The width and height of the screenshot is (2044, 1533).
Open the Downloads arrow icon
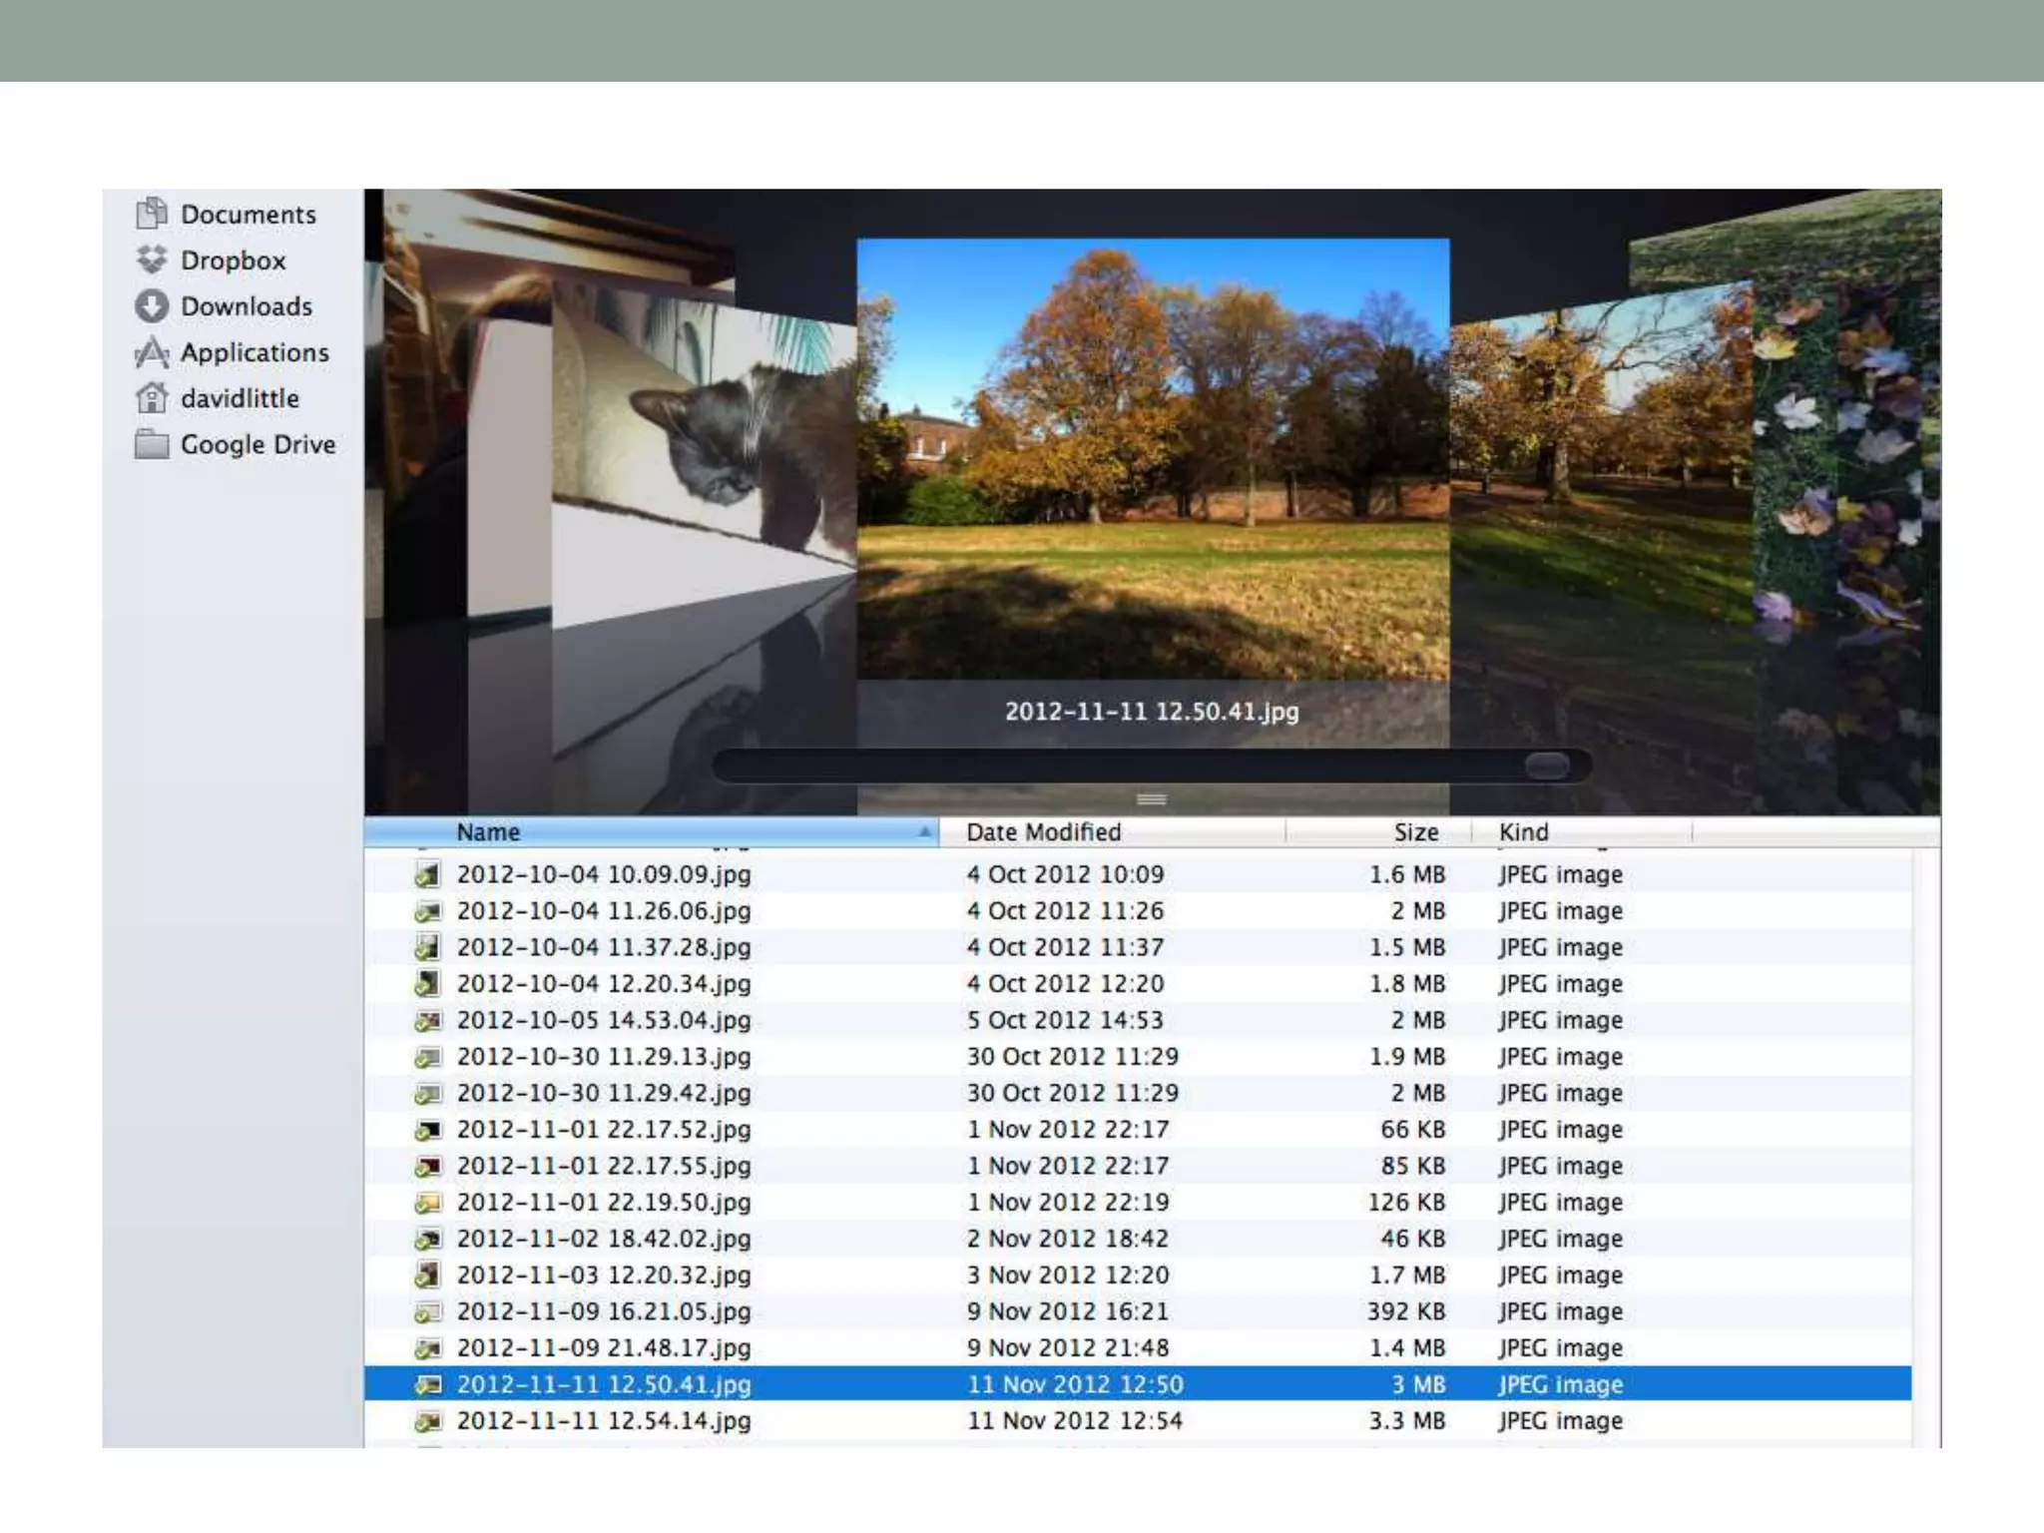click(x=152, y=305)
